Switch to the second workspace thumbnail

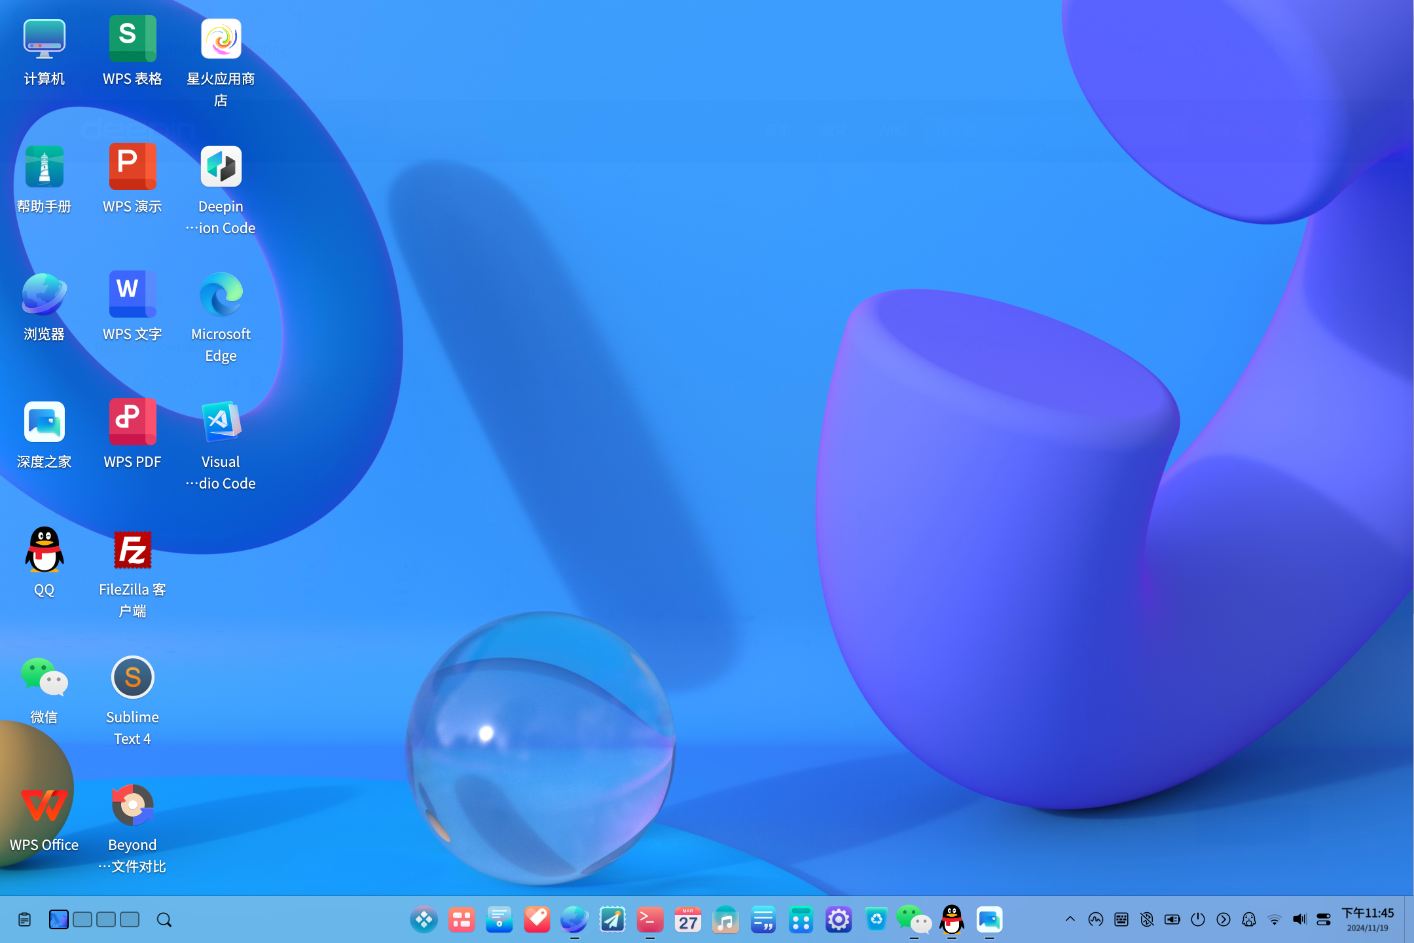pos(82,919)
